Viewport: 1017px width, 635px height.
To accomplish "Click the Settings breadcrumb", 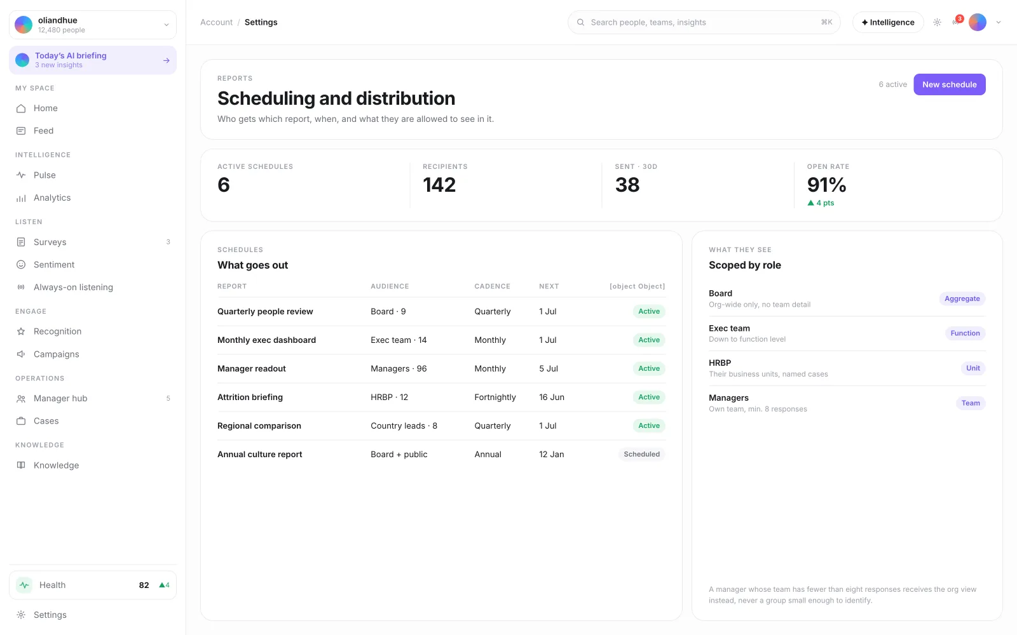I will pyautogui.click(x=261, y=22).
